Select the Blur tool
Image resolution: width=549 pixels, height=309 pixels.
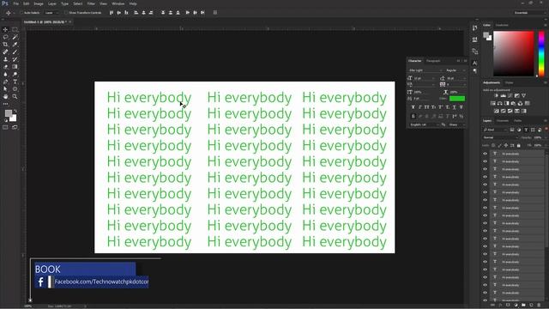(x=5, y=75)
